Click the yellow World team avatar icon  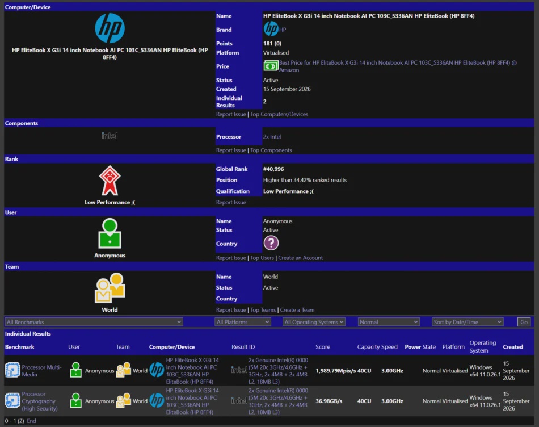[x=110, y=288]
